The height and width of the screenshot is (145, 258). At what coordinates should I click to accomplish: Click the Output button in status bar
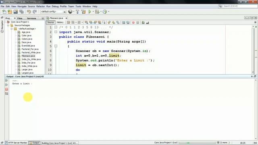[x=34, y=143]
